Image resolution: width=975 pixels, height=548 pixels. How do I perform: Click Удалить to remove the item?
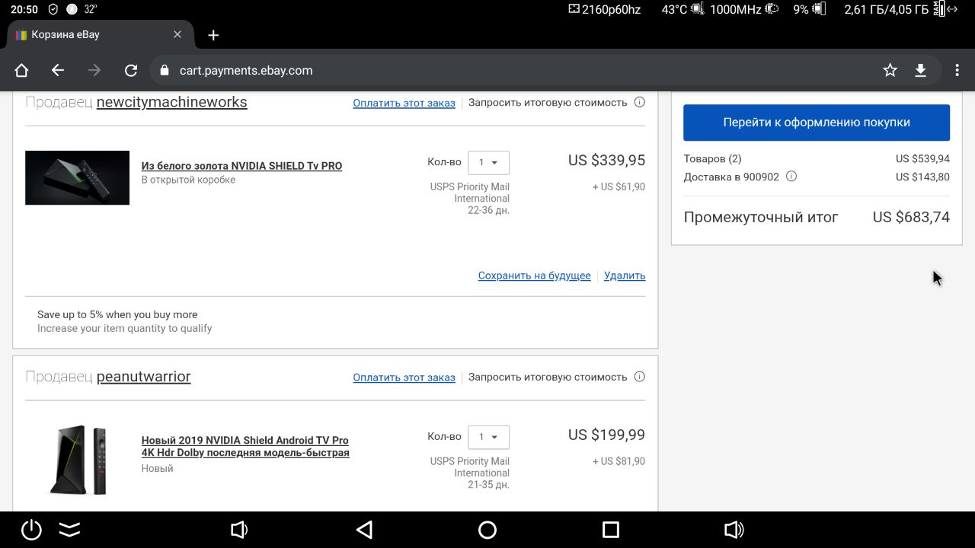tap(625, 276)
